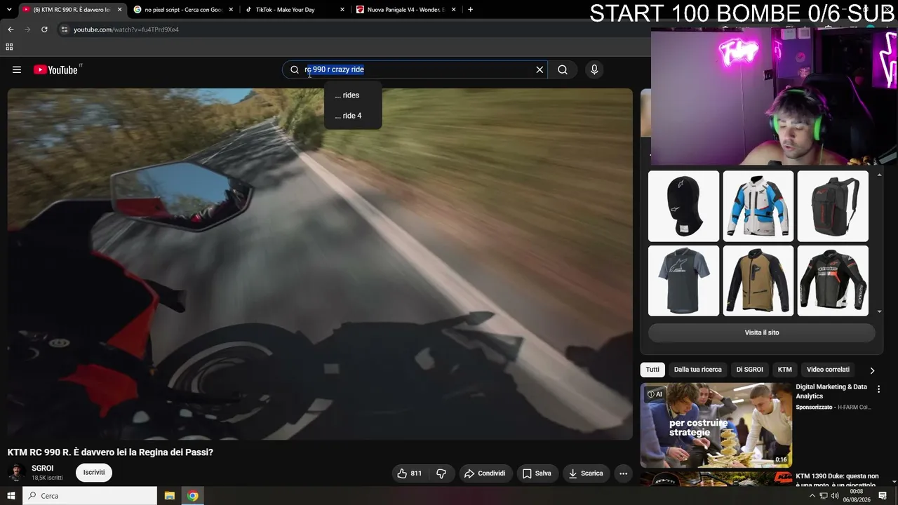Open File Explorer from the taskbar
This screenshot has width=898, height=505.
pyautogui.click(x=170, y=496)
